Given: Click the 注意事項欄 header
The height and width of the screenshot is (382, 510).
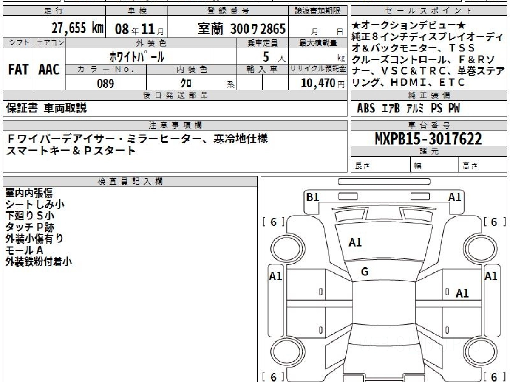Looking at the screenshot, I should [x=175, y=125].
